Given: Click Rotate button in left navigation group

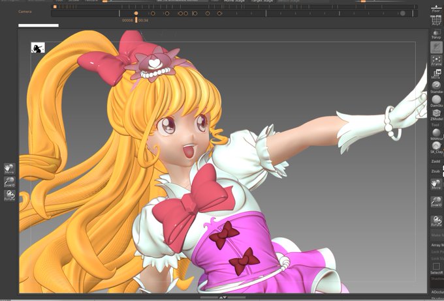Looking at the screenshot, I should 9,195.
